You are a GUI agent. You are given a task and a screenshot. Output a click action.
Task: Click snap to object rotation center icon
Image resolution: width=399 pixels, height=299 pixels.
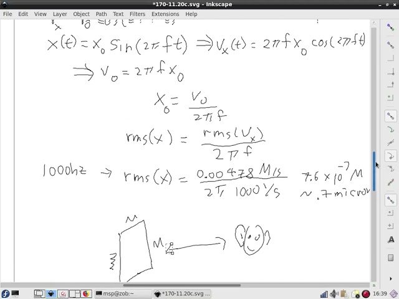[x=391, y=226]
